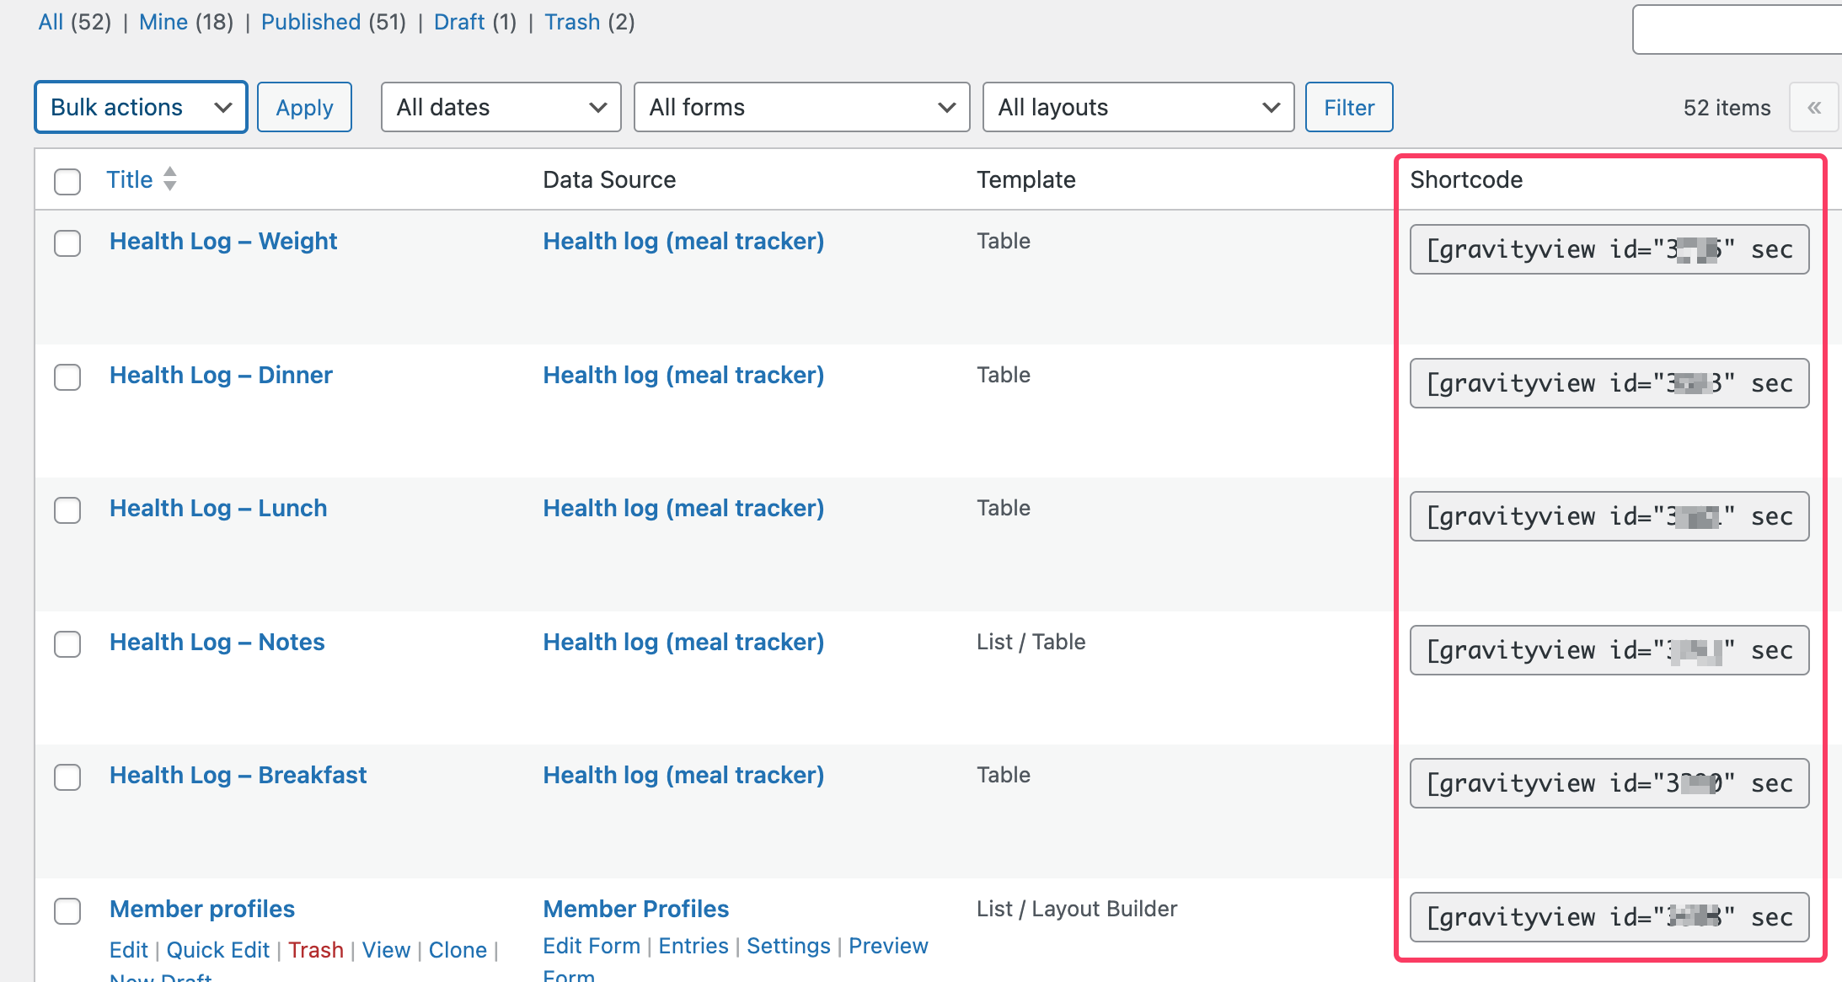Open Breakfast row's Health log data source

(683, 775)
